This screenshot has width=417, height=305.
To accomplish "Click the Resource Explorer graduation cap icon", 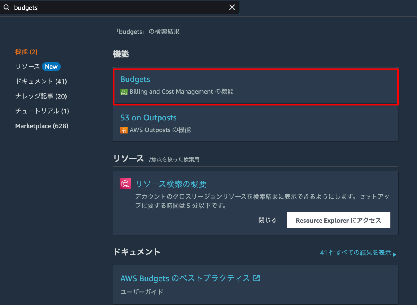I will click(125, 184).
